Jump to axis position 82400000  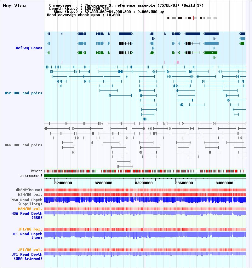point(63,183)
